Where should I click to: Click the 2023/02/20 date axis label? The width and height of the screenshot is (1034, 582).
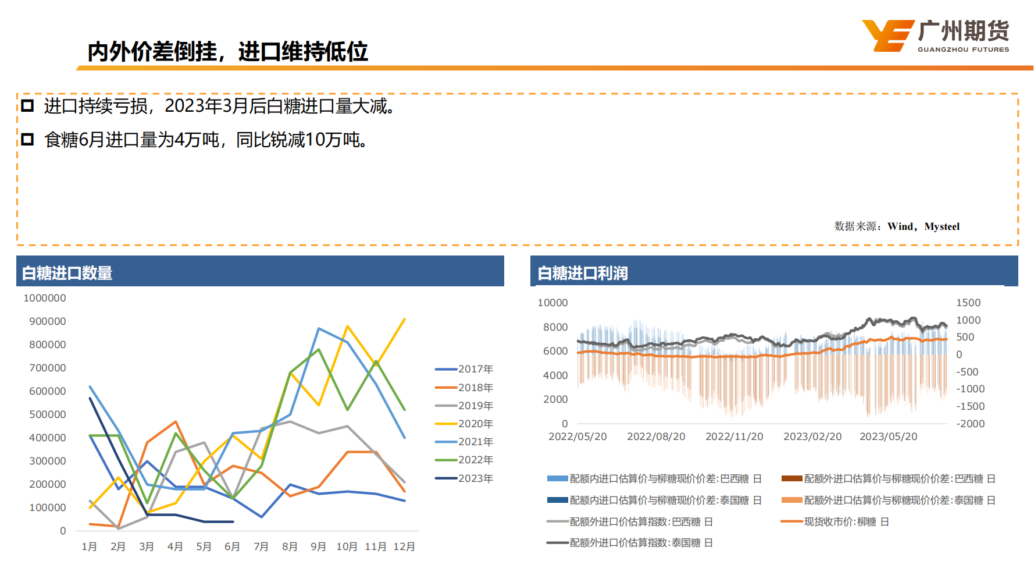(812, 436)
